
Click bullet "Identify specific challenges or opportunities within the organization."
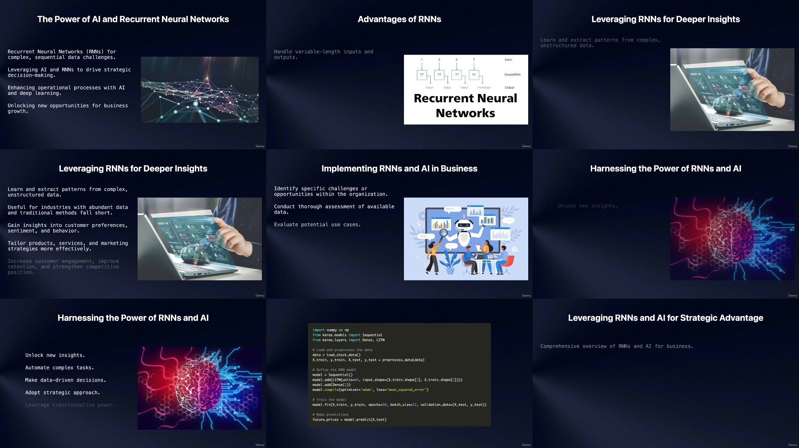[331, 191]
